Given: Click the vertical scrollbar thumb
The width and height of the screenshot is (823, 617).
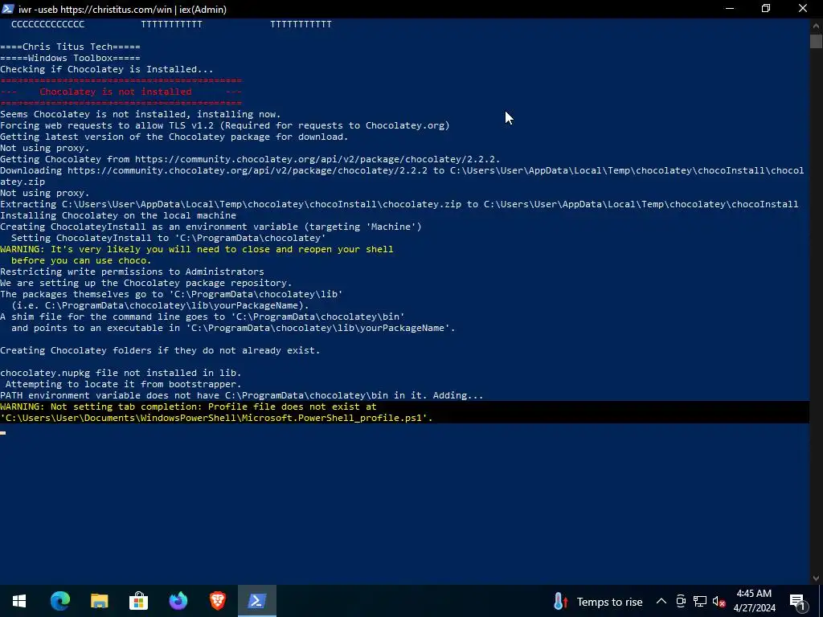Looking at the screenshot, I should pos(816,42).
